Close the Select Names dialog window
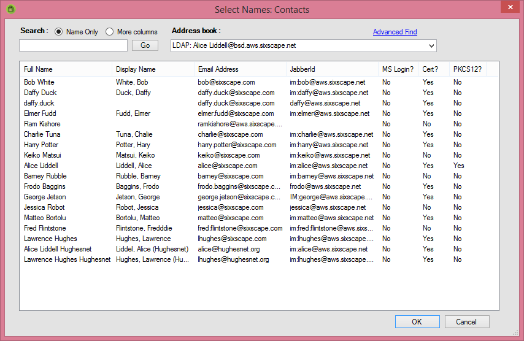The image size is (524, 341). [510, 7]
